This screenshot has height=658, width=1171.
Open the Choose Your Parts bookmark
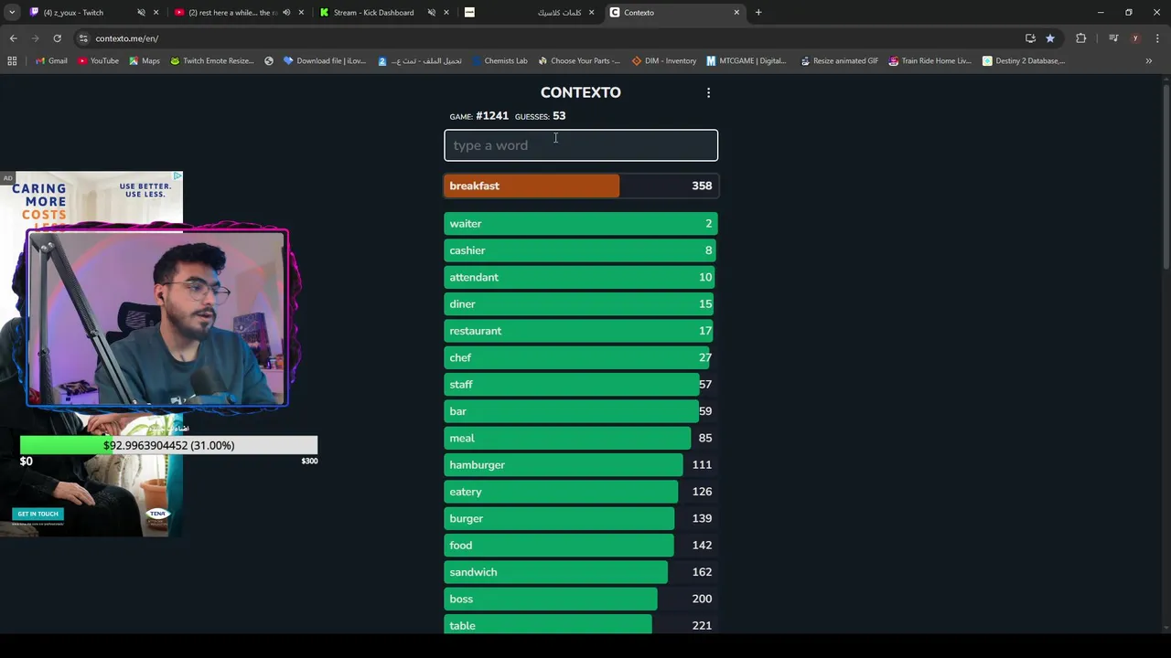[x=579, y=61]
